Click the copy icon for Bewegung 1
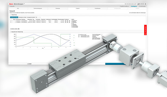 pos(67,21)
